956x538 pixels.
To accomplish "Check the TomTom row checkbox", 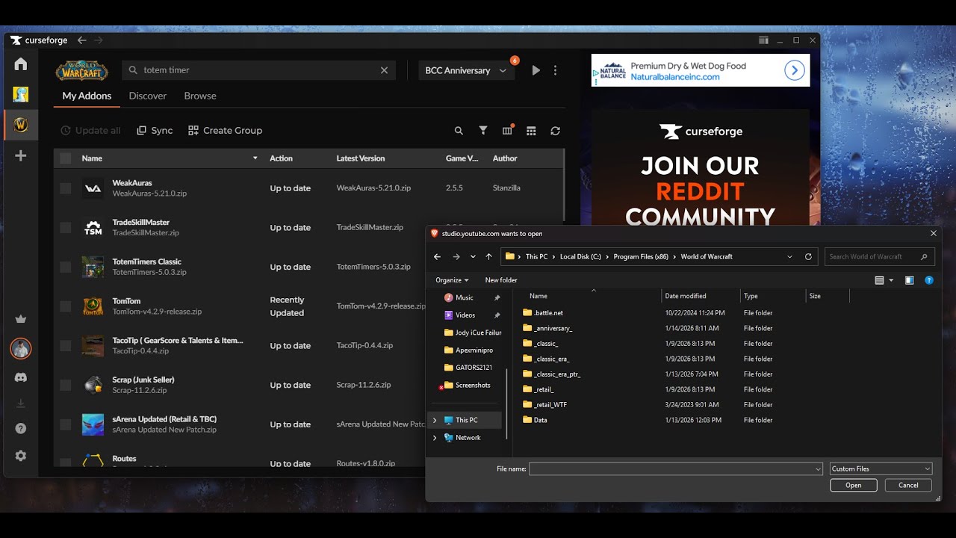I will pos(66,306).
